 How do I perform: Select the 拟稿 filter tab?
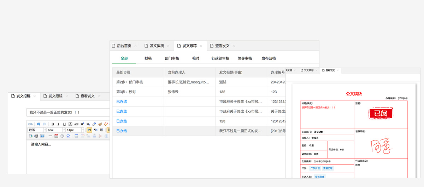click(x=148, y=58)
